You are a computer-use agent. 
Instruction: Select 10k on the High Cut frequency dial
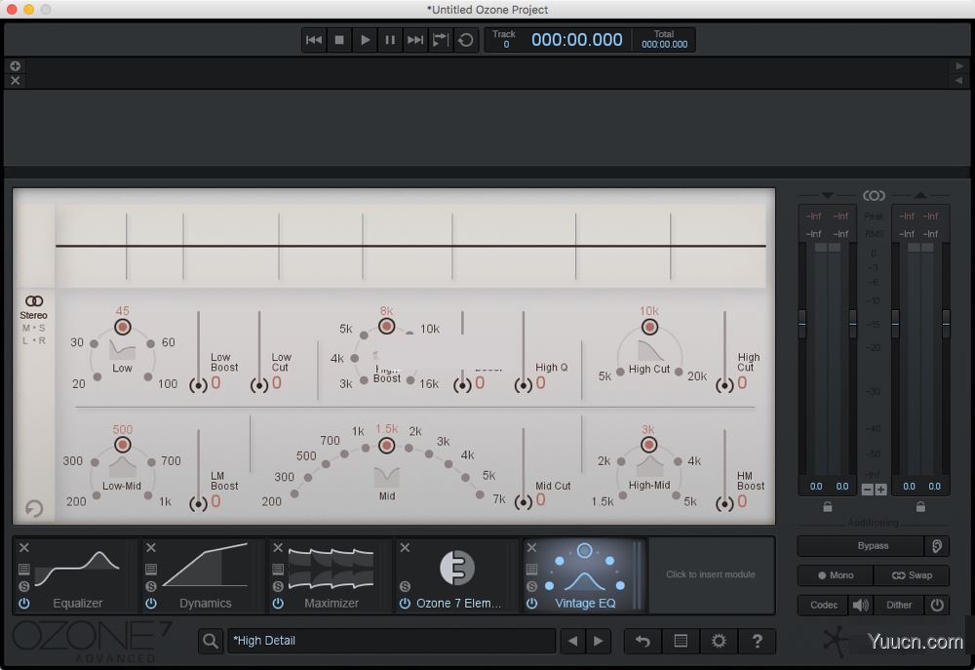[649, 327]
